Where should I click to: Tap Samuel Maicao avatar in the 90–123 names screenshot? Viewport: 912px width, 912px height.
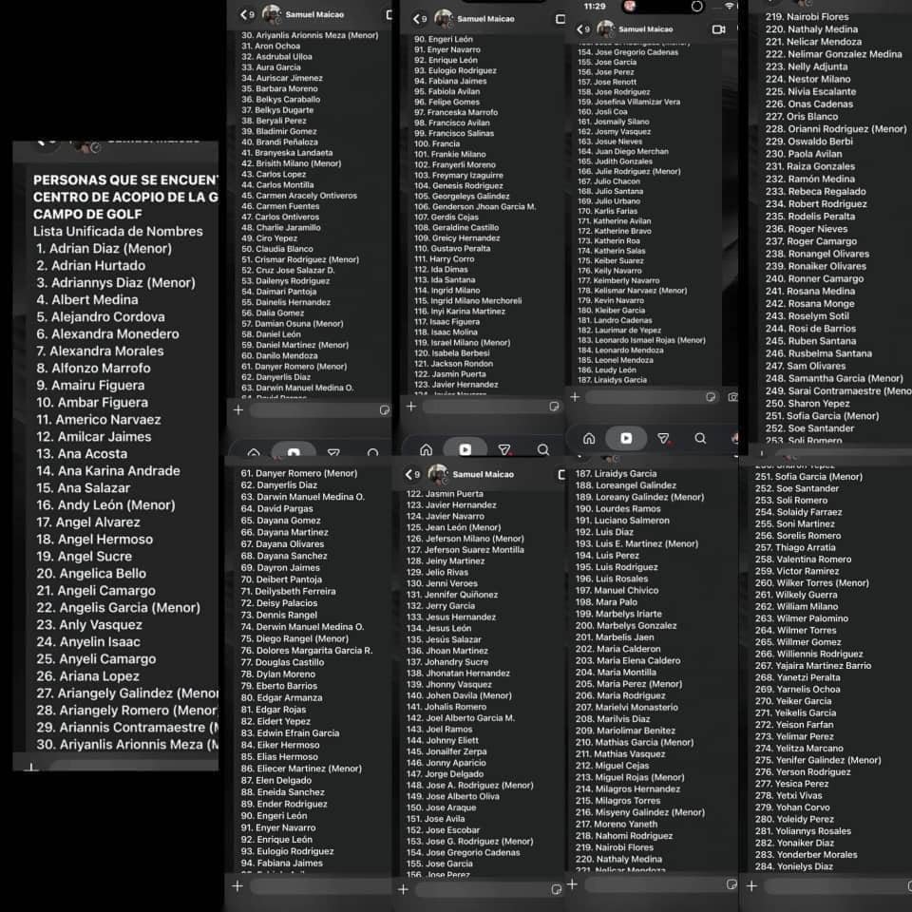coord(444,19)
